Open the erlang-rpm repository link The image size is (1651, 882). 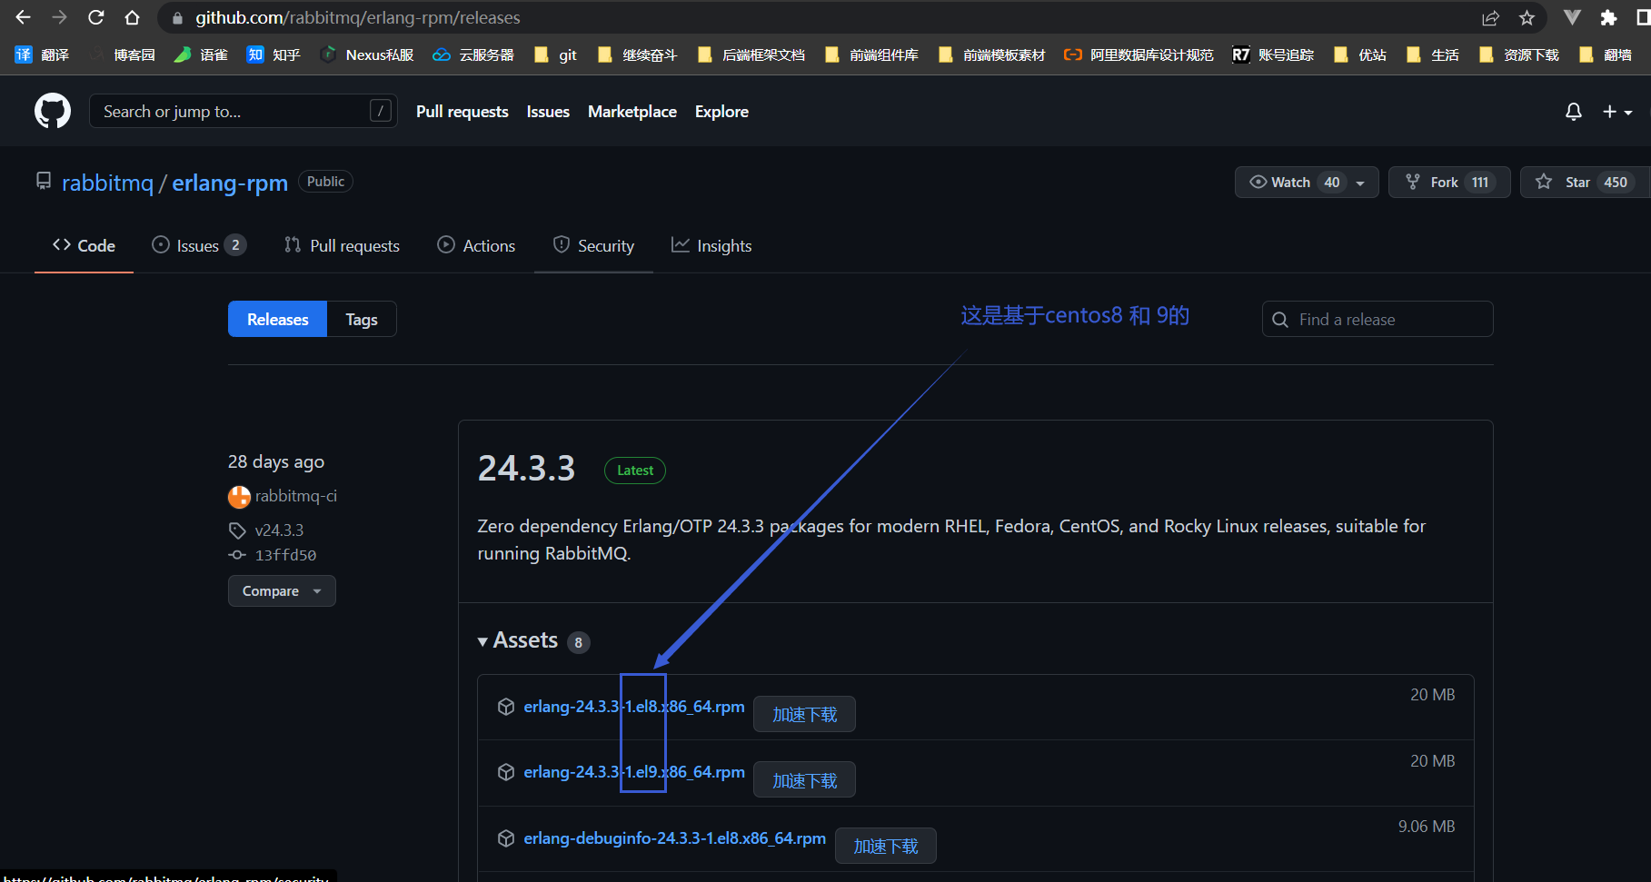[x=230, y=183]
